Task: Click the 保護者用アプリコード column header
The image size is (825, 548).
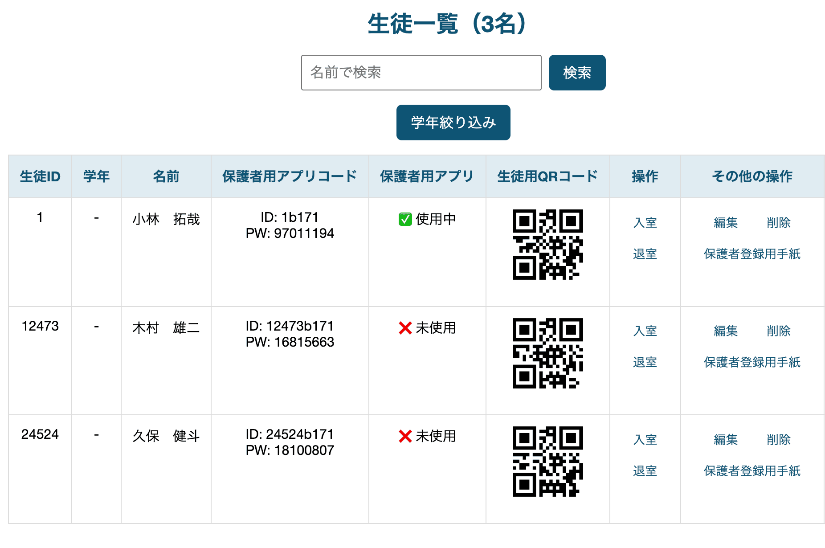Action: [290, 176]
